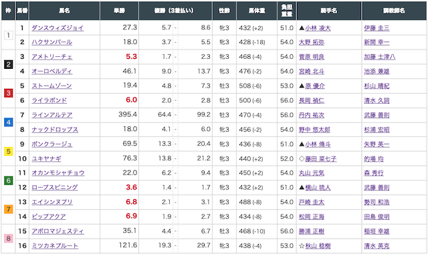Open trainer 武藤 善則 in ラインアルテア row
Screen dimensions: 428x254
(x=377, y=115)
